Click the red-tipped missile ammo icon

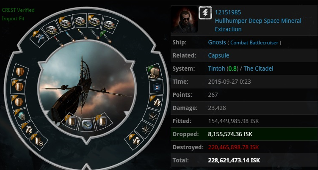(58, 41)
